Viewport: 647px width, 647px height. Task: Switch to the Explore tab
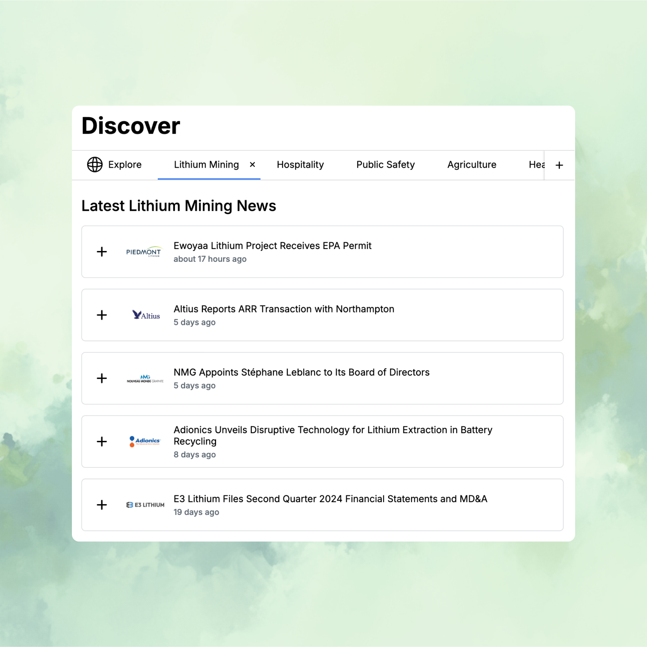[x=114, y=164]
